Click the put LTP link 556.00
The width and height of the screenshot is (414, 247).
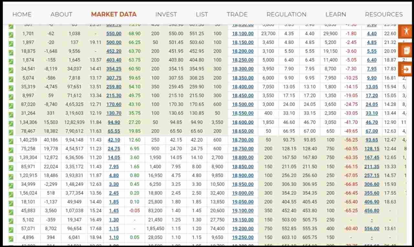tap(372, 229)
